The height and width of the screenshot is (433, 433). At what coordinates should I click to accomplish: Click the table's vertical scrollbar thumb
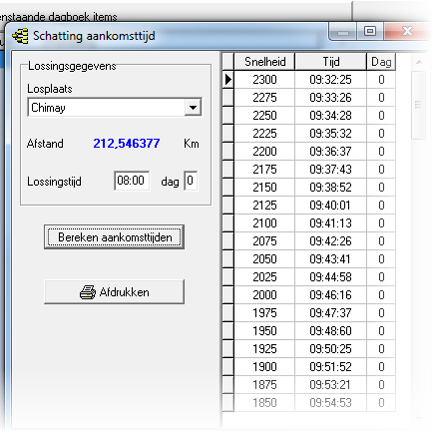point(418,105)
